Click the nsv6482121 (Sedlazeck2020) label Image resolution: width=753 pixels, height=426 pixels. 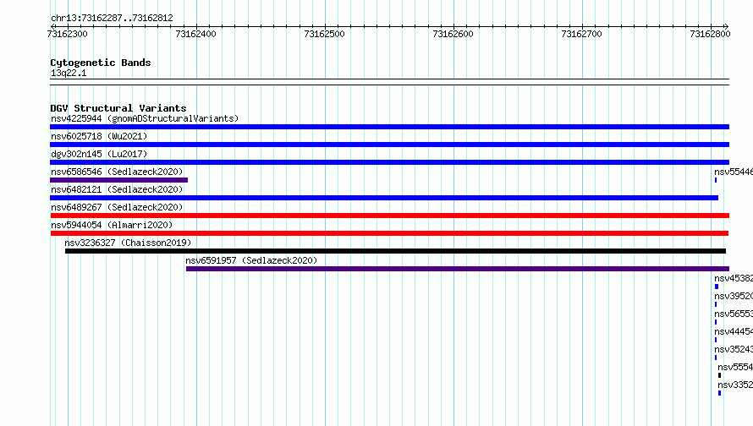[x=117, y=189]
